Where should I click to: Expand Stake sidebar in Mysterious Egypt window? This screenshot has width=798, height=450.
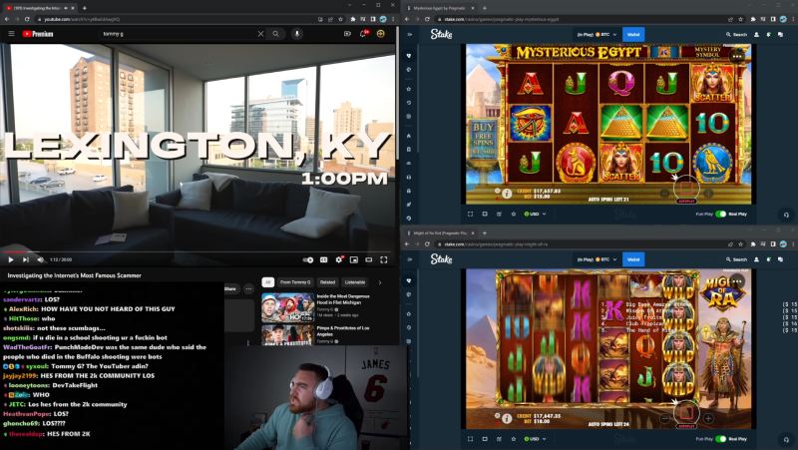(x=409, y=35)
